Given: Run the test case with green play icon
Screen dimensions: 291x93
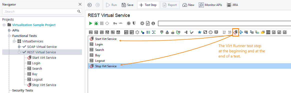Looking at the screenshot, I should point(90,23).
